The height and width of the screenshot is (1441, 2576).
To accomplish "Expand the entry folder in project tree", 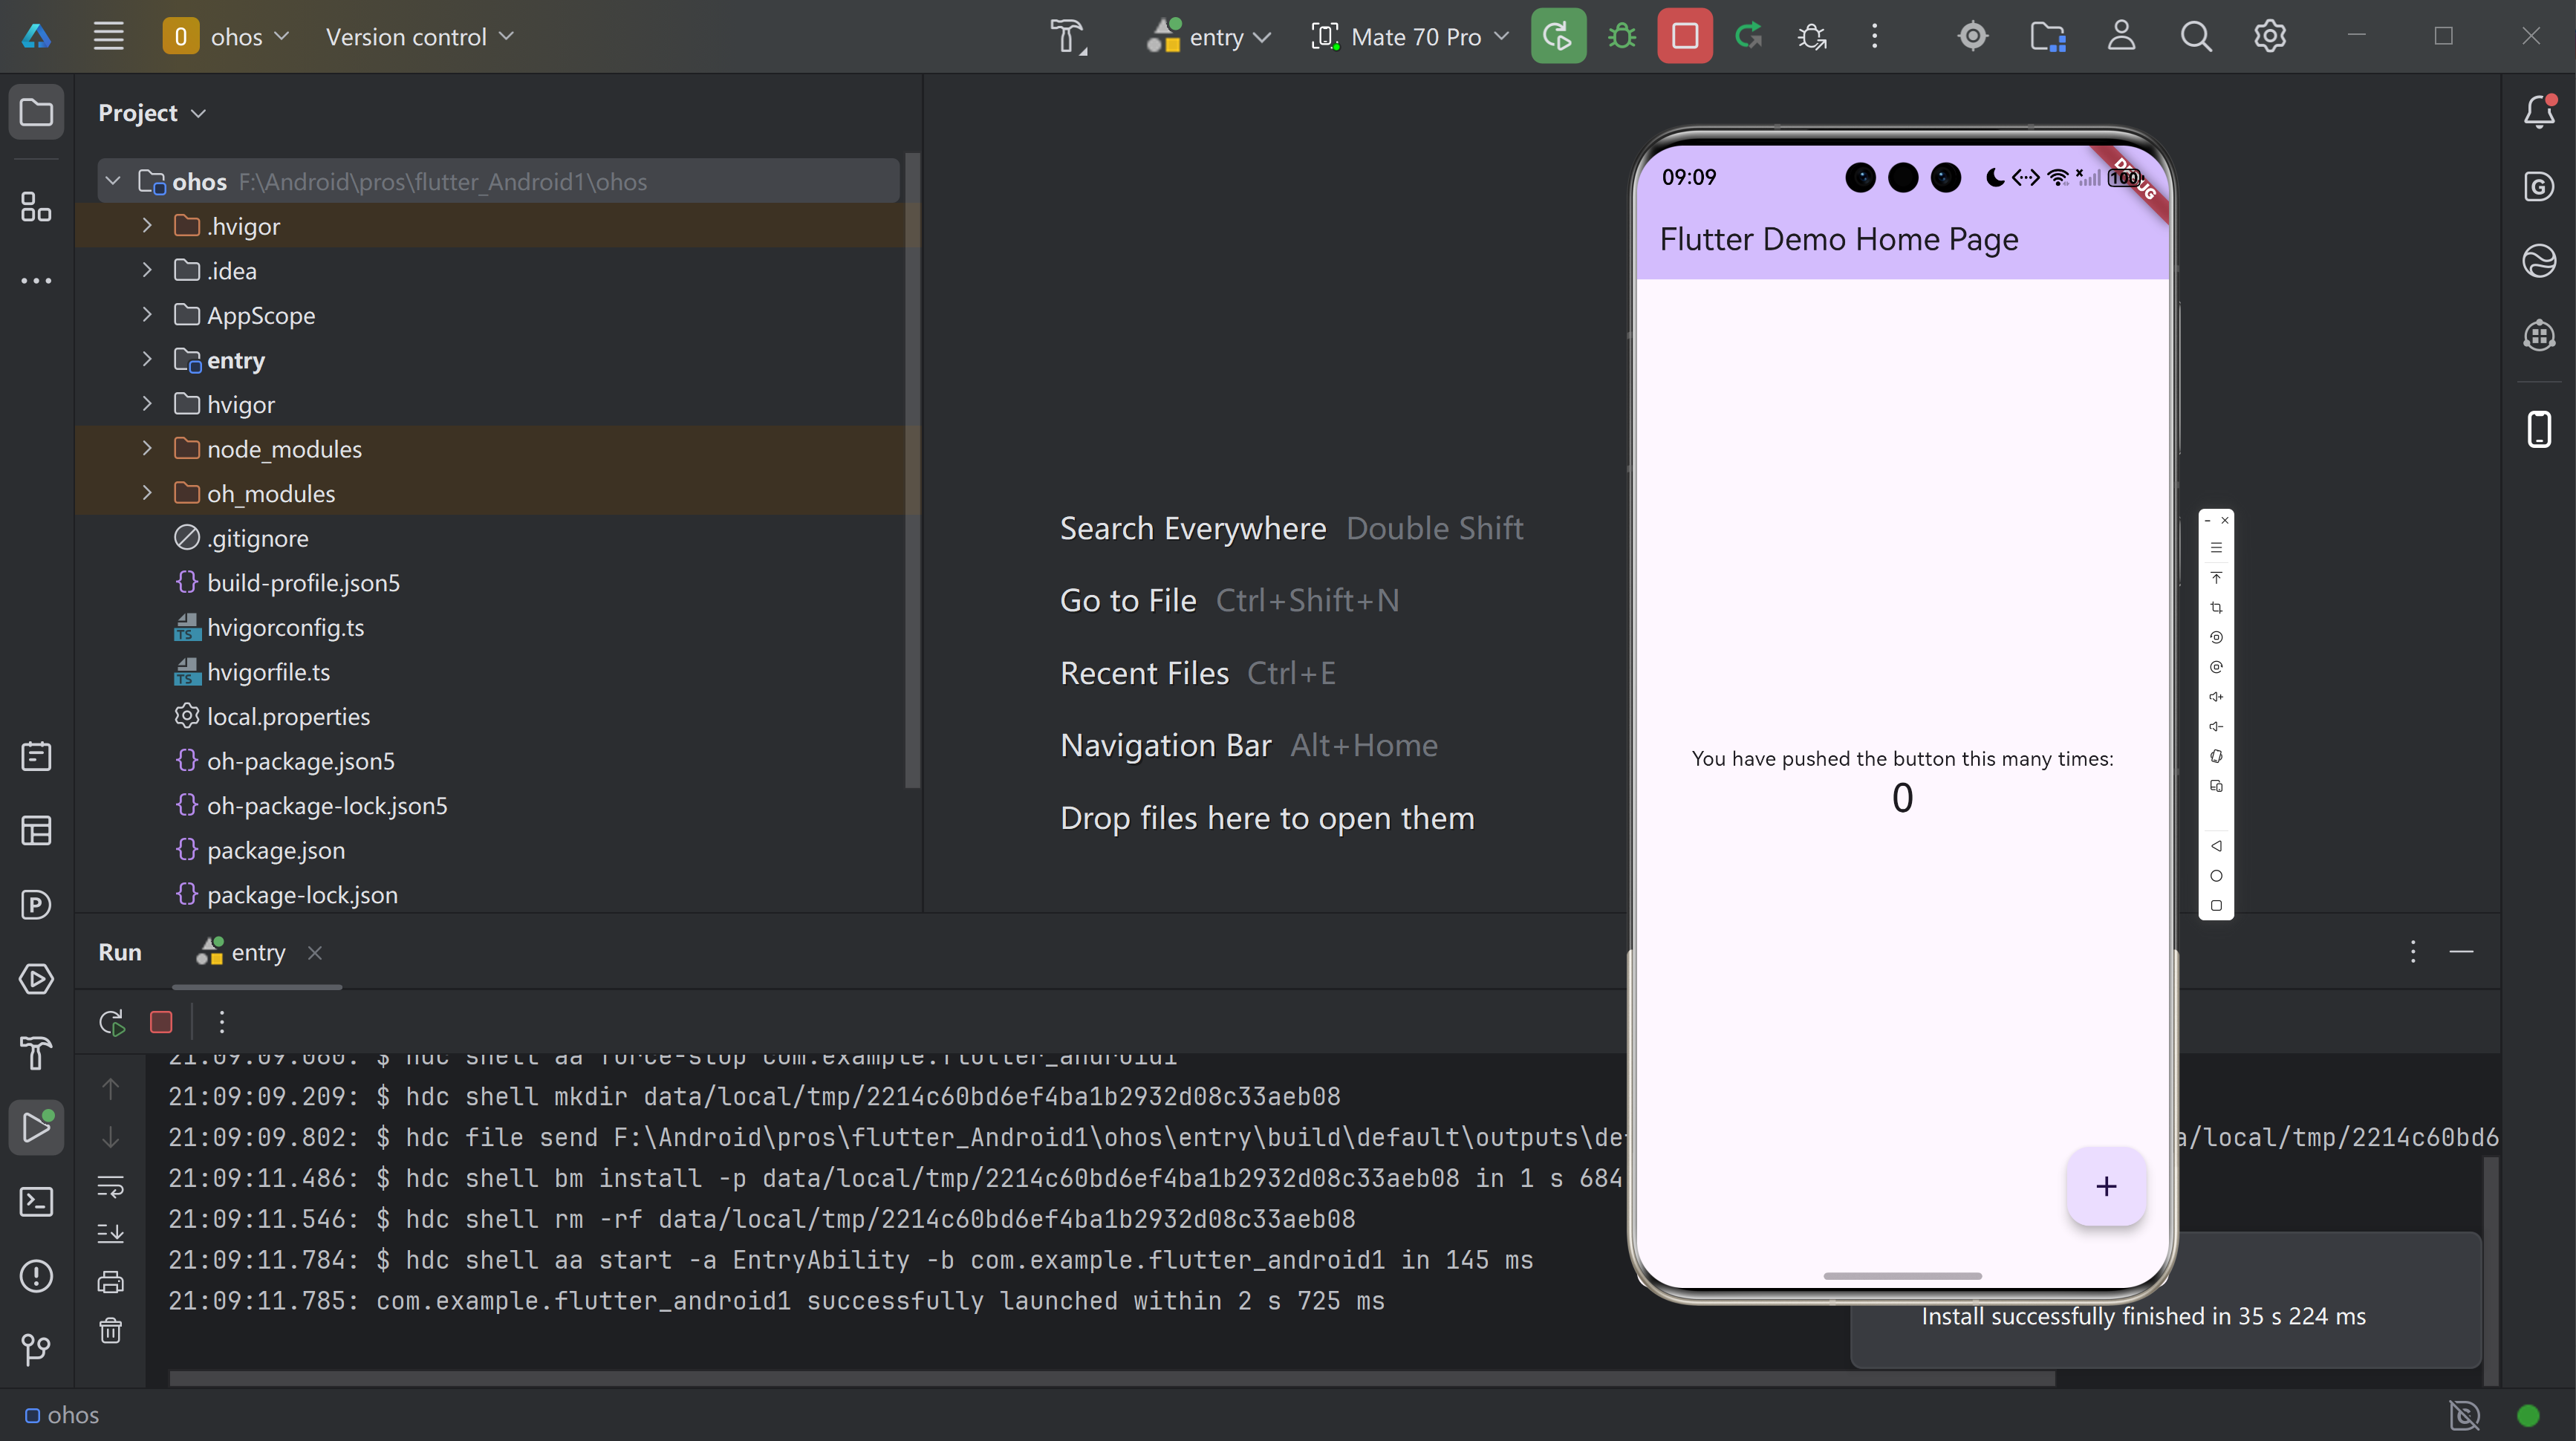I will [x=147, y=359].
